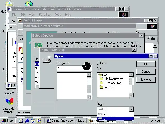This screenshot has height=124, width=165.
Task: Open Tools menu in Internet Explorer
Action: coord(58,15)
